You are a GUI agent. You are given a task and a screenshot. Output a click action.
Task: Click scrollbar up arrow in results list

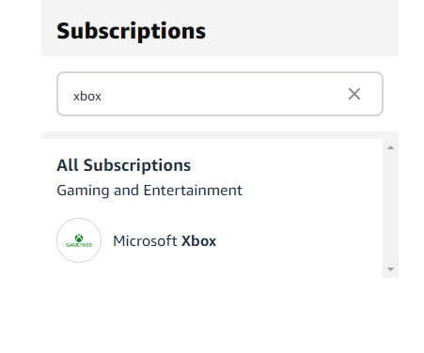click(390, 147)
